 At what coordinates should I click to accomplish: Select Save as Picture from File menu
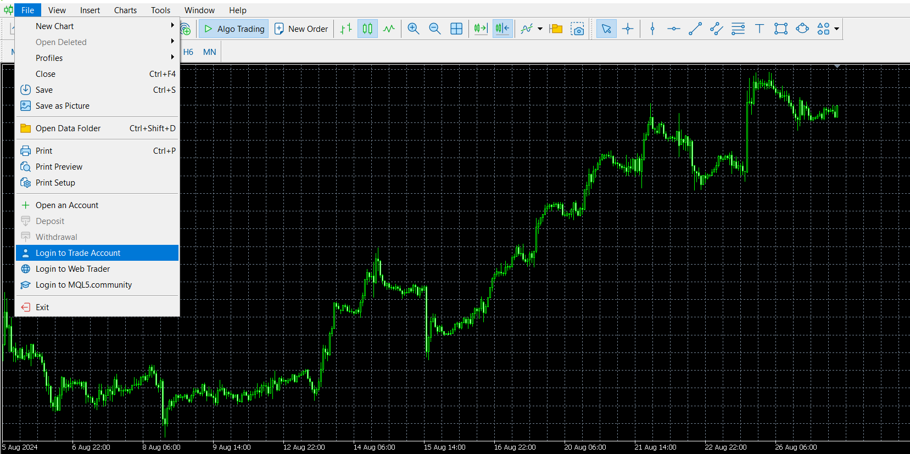pos(63,106)
